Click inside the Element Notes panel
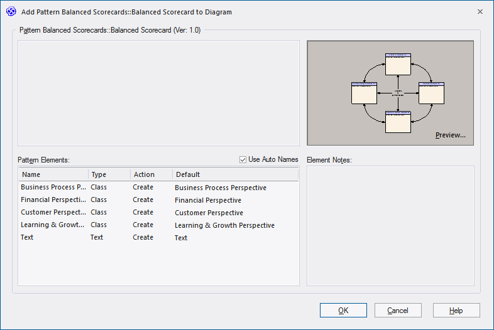 [x=390, y=226]
